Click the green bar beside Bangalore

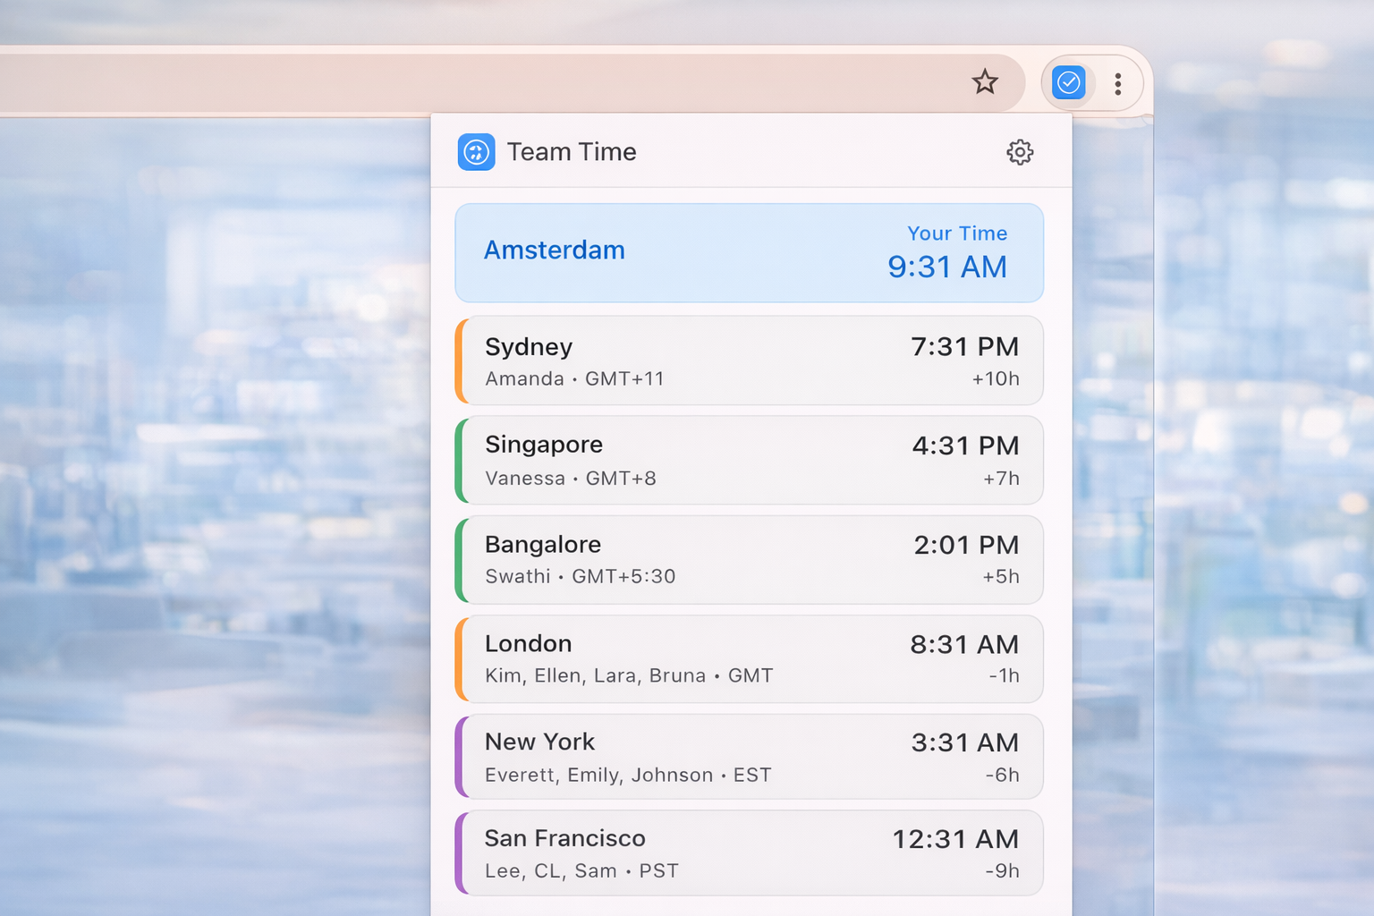tap(461, 559)
